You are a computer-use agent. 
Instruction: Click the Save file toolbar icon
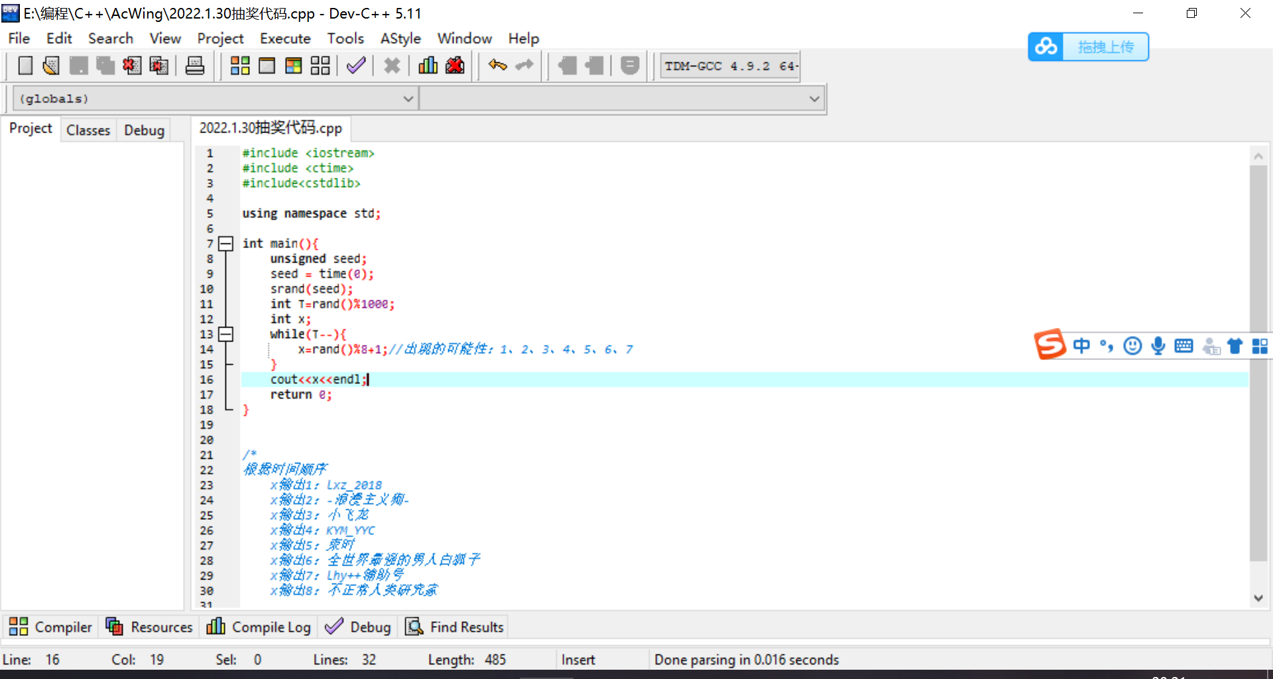[79, 66]
